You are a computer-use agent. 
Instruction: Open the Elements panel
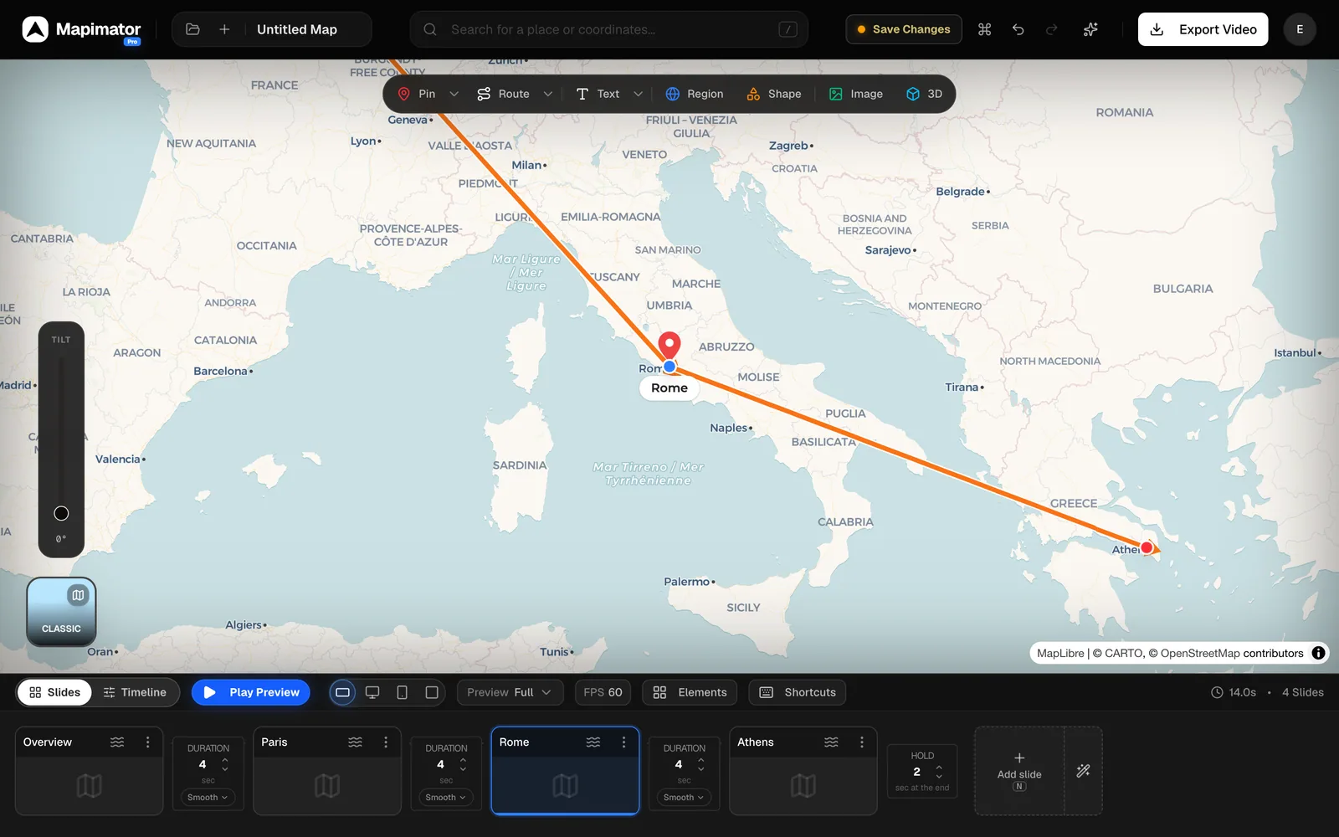(690, 692)
